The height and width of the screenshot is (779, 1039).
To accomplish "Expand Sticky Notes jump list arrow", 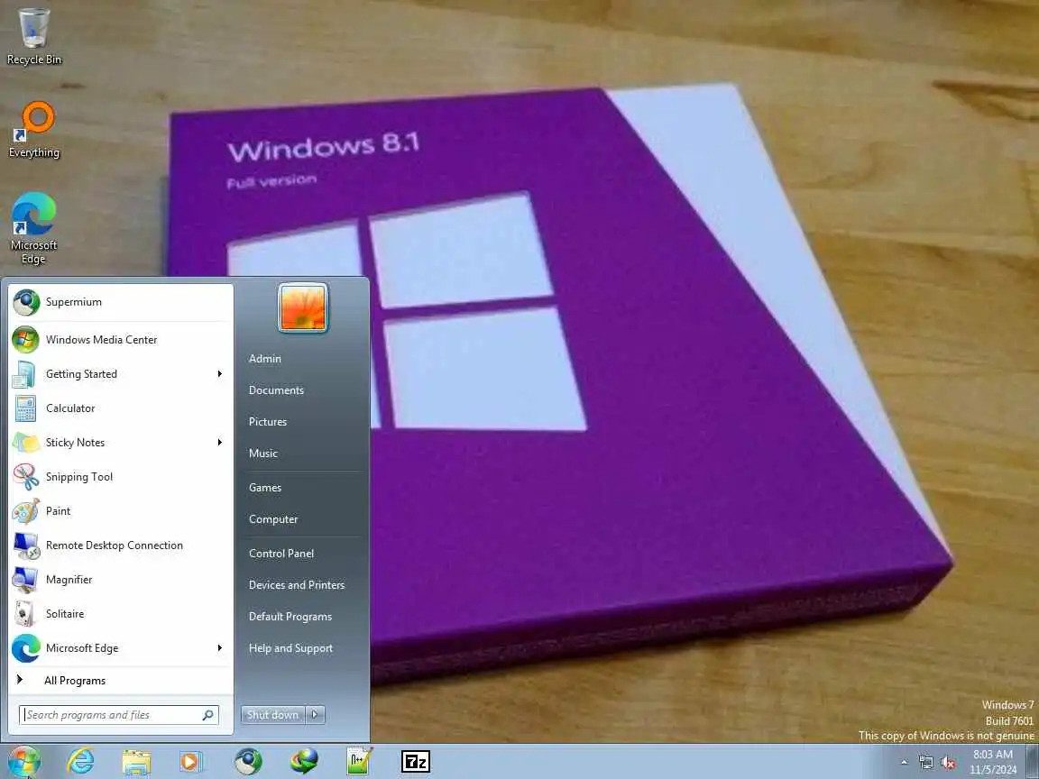I will tap(220, 443).
